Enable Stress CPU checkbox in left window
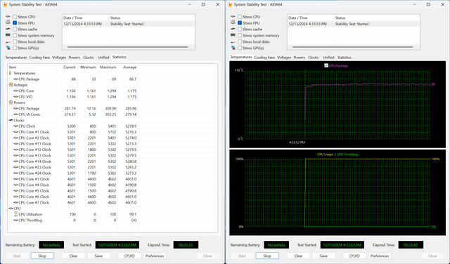 [15, 17]
